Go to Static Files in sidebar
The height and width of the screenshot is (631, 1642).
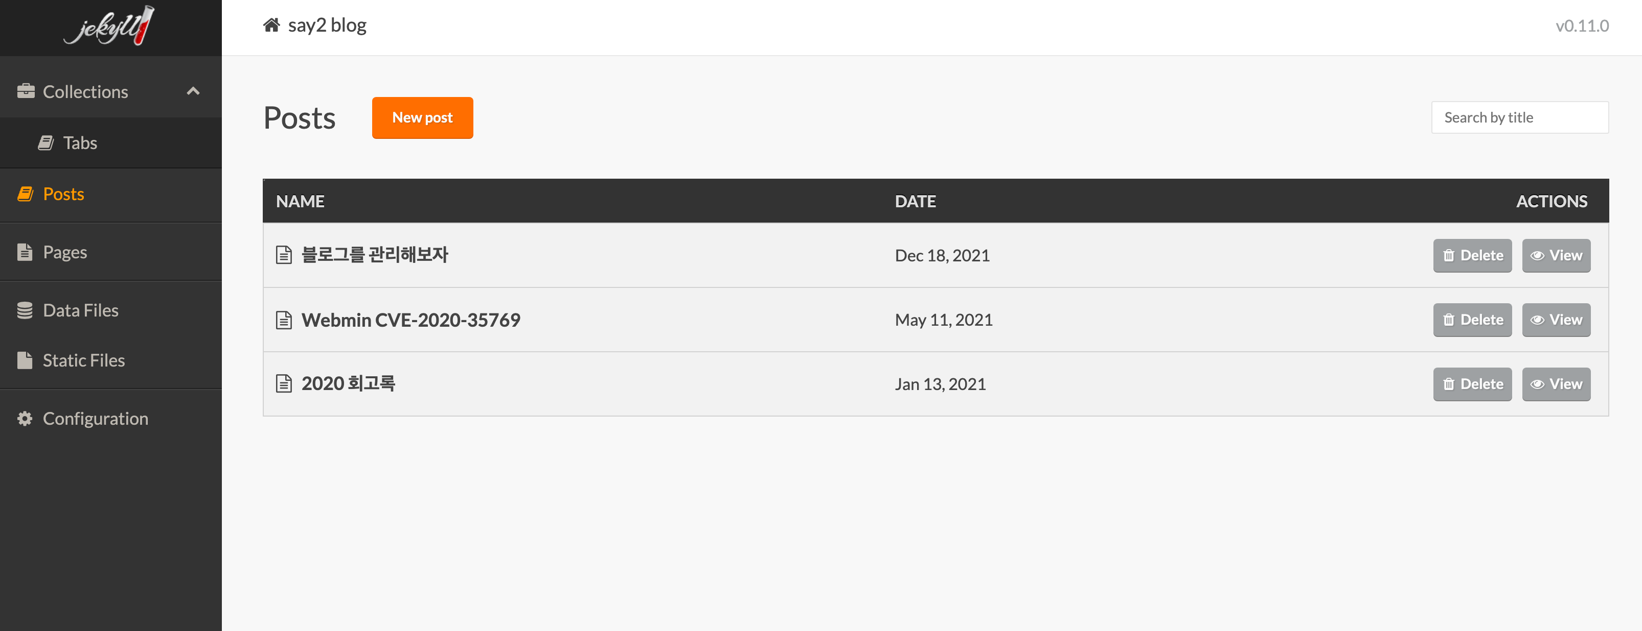[83, 360]
